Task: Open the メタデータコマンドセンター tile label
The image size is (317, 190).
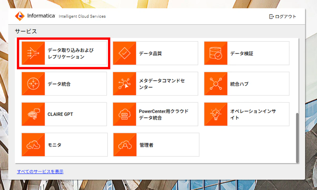Action: point(162,84)
